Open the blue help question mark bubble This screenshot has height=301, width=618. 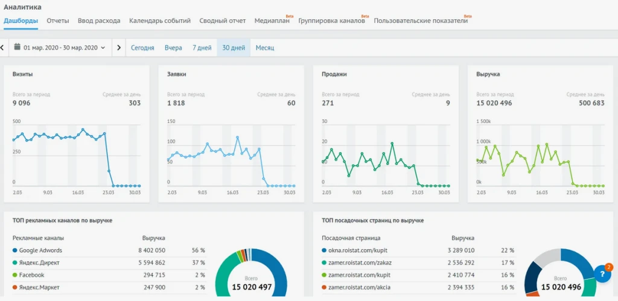[x=602, y=274]
